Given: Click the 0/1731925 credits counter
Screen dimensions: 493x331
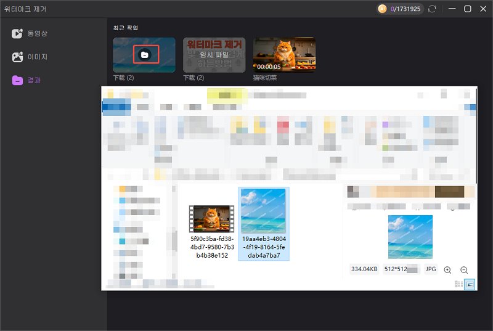Looking at the screenshot, I should (406, 9).
